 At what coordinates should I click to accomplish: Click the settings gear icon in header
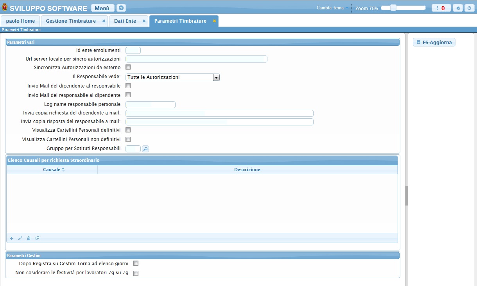(x=458, y=8)
